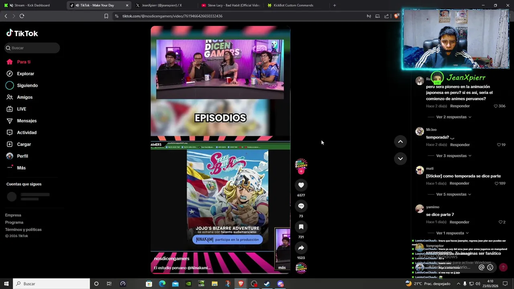514x289 pixels.
Task: Expand Ver 1 respuesta under yamimo
Action: click(x=453, y=233)
